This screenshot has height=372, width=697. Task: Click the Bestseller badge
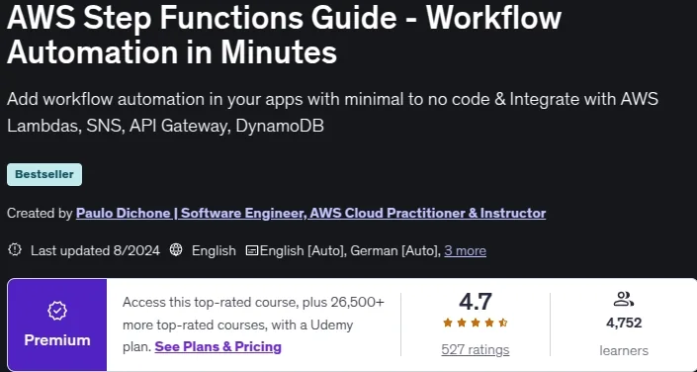[x=44, y=174]
